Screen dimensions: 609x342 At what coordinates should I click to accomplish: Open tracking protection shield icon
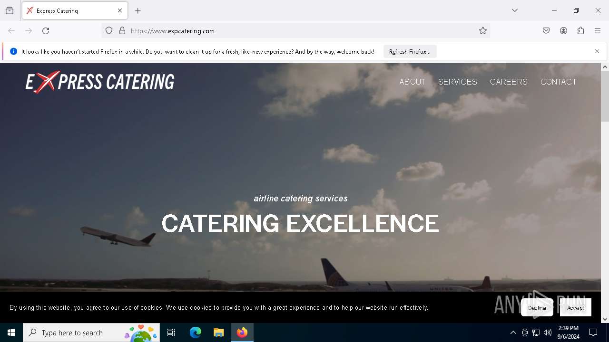109,31
